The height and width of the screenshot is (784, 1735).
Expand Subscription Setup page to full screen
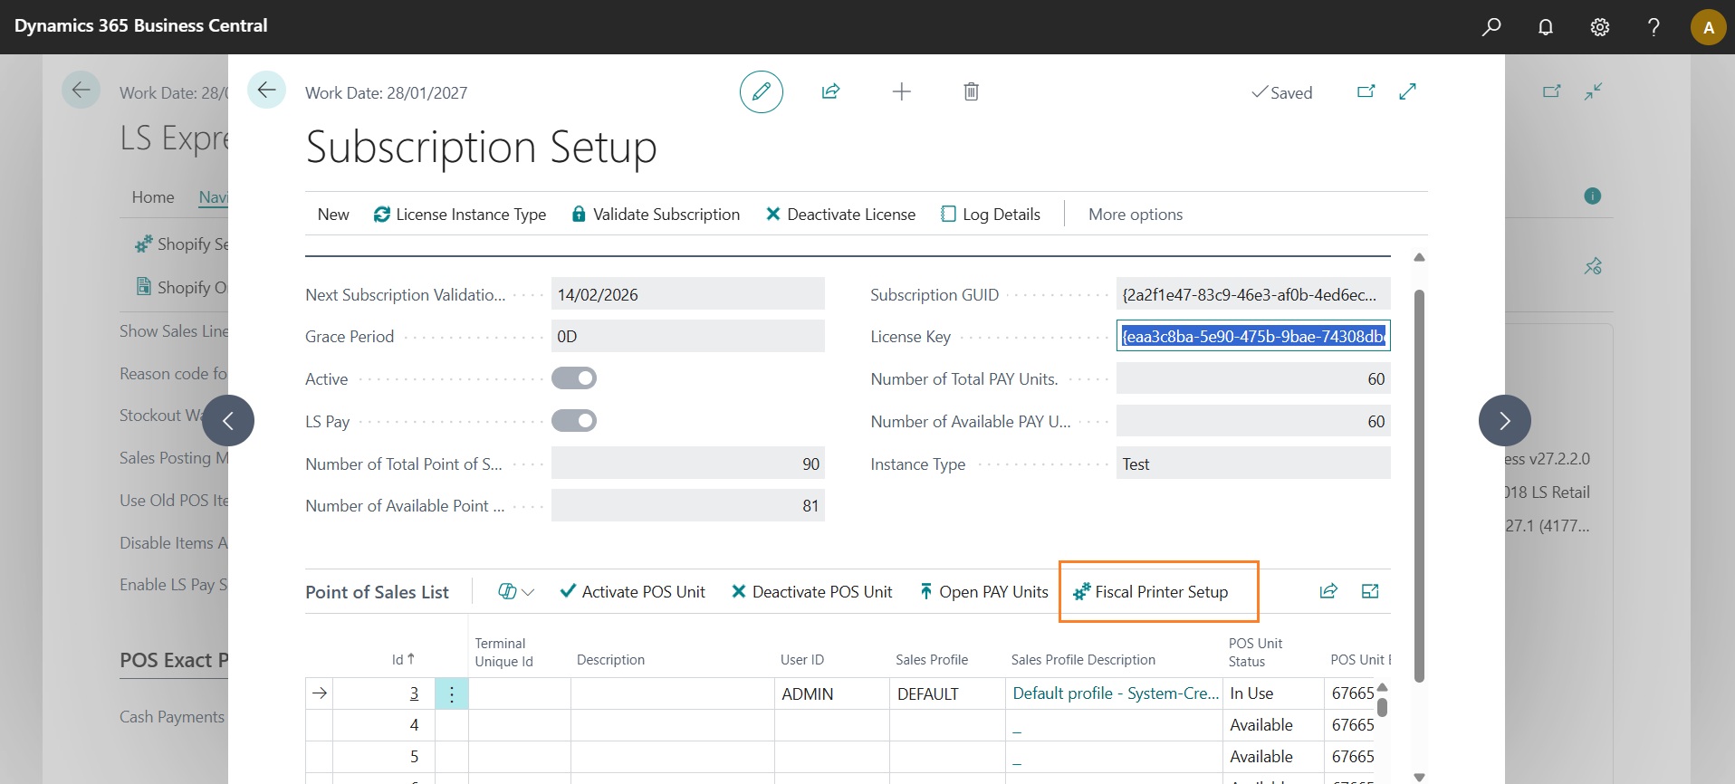1407,91
